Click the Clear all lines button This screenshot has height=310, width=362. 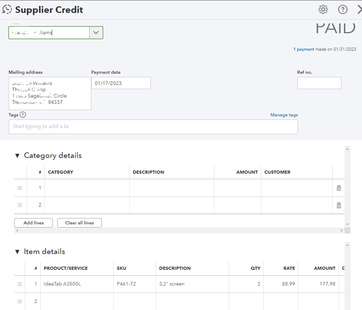pyautogui.click(x=79, y=223)
